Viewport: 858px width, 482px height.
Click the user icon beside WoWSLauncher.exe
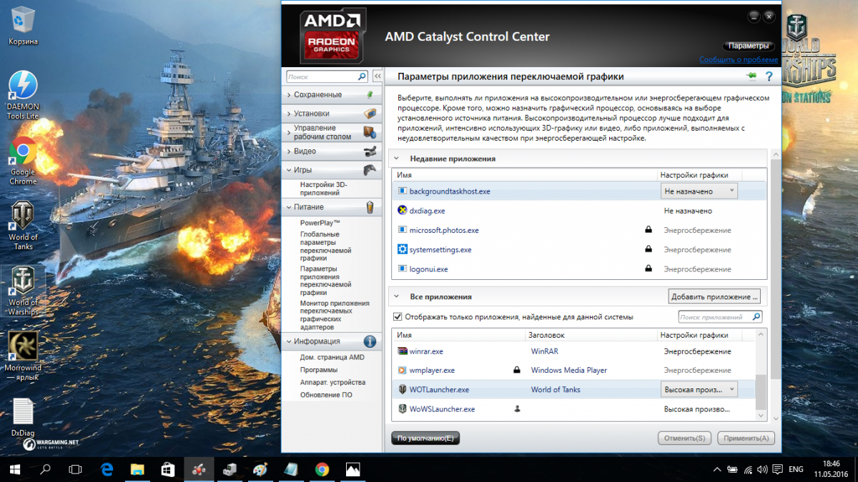coord(517,409)
